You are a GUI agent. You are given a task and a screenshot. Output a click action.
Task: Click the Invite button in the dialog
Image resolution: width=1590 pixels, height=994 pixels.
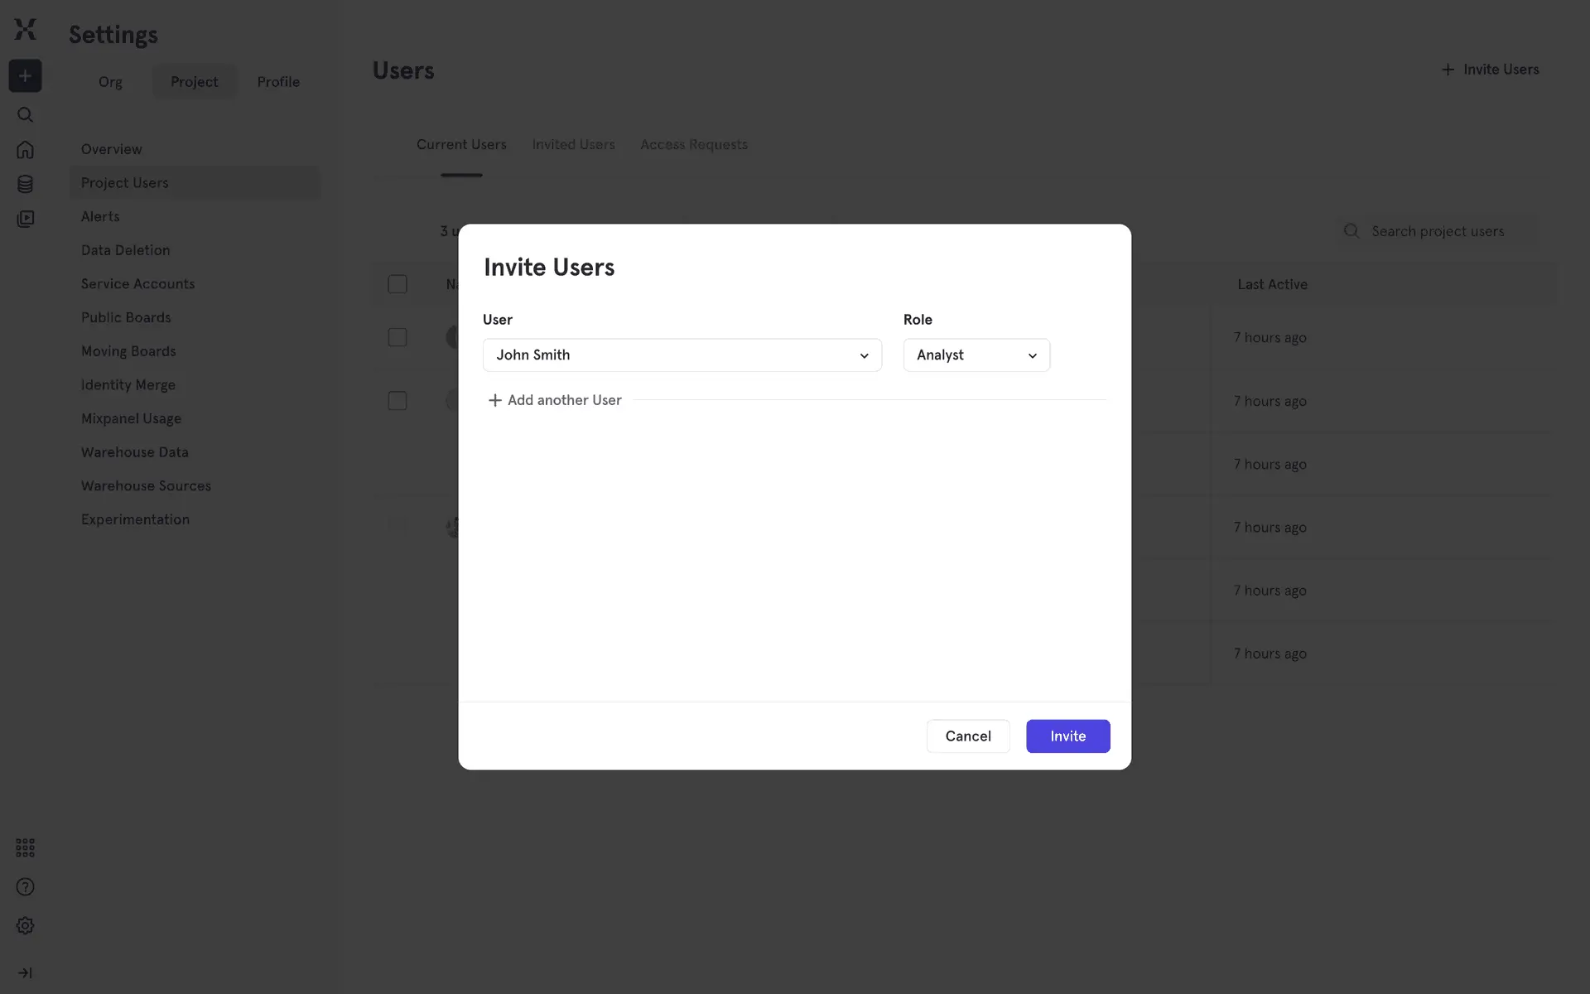tap(1067, 736)
